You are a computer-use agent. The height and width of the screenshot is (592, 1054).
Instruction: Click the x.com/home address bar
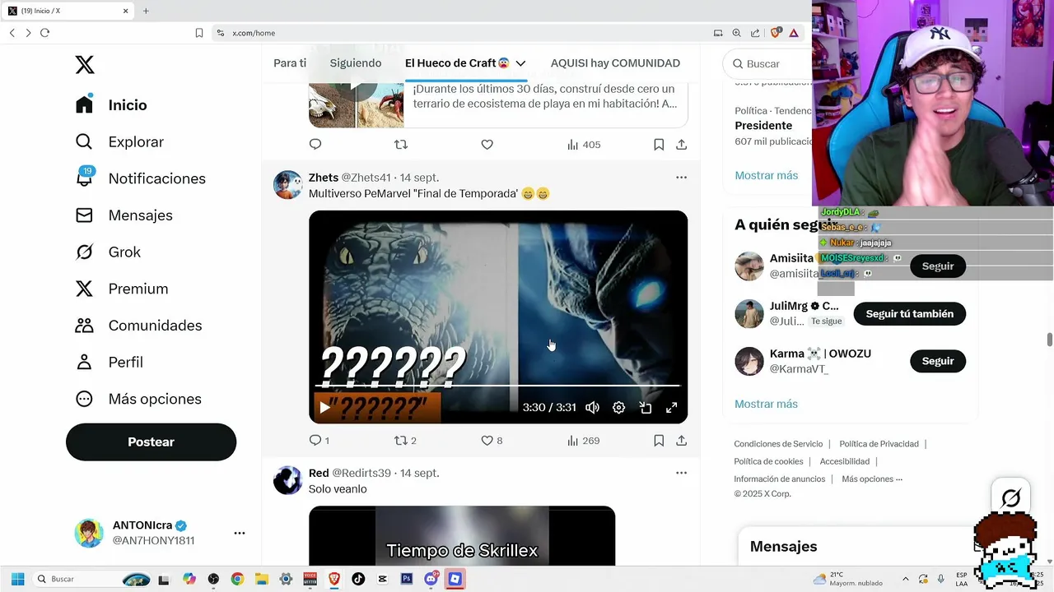461,33
